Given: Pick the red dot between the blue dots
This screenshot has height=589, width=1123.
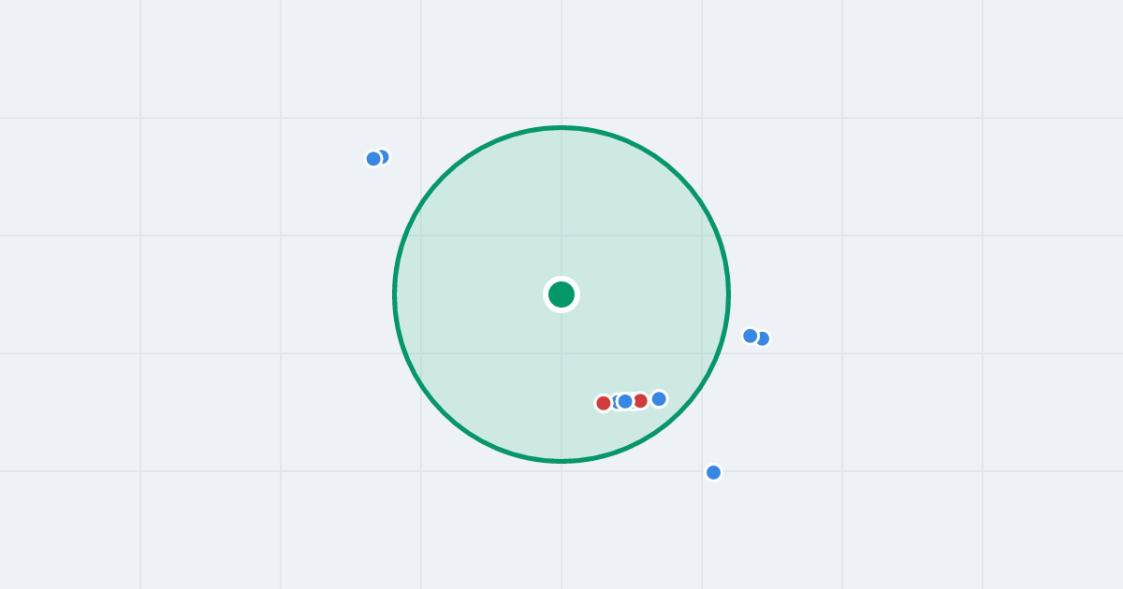Looking at the screenshot, I should (x=640, y=400).
